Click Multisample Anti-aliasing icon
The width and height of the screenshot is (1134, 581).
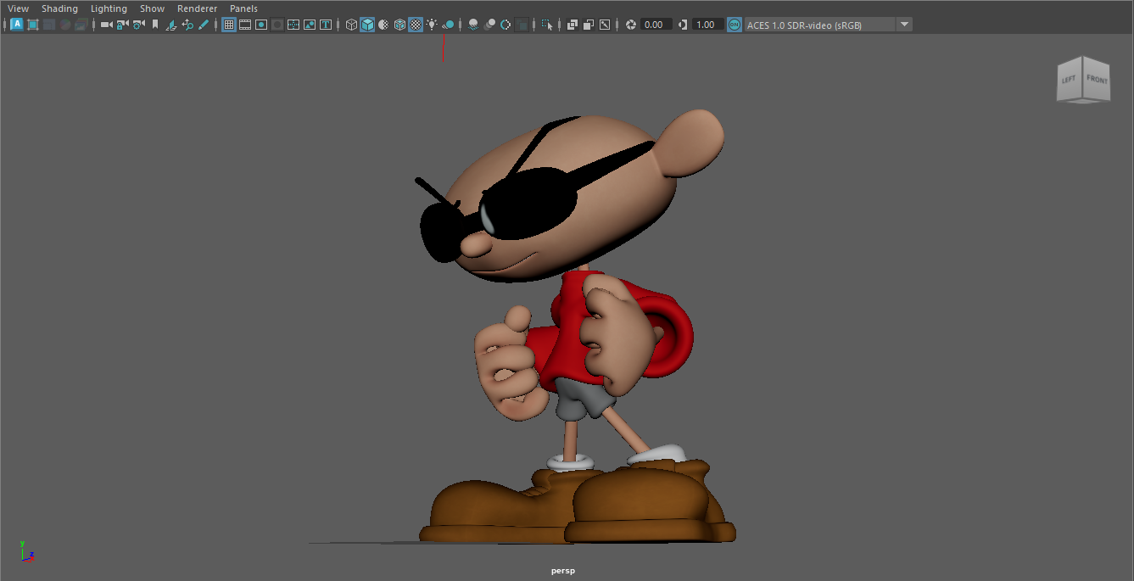click(506, 25)
